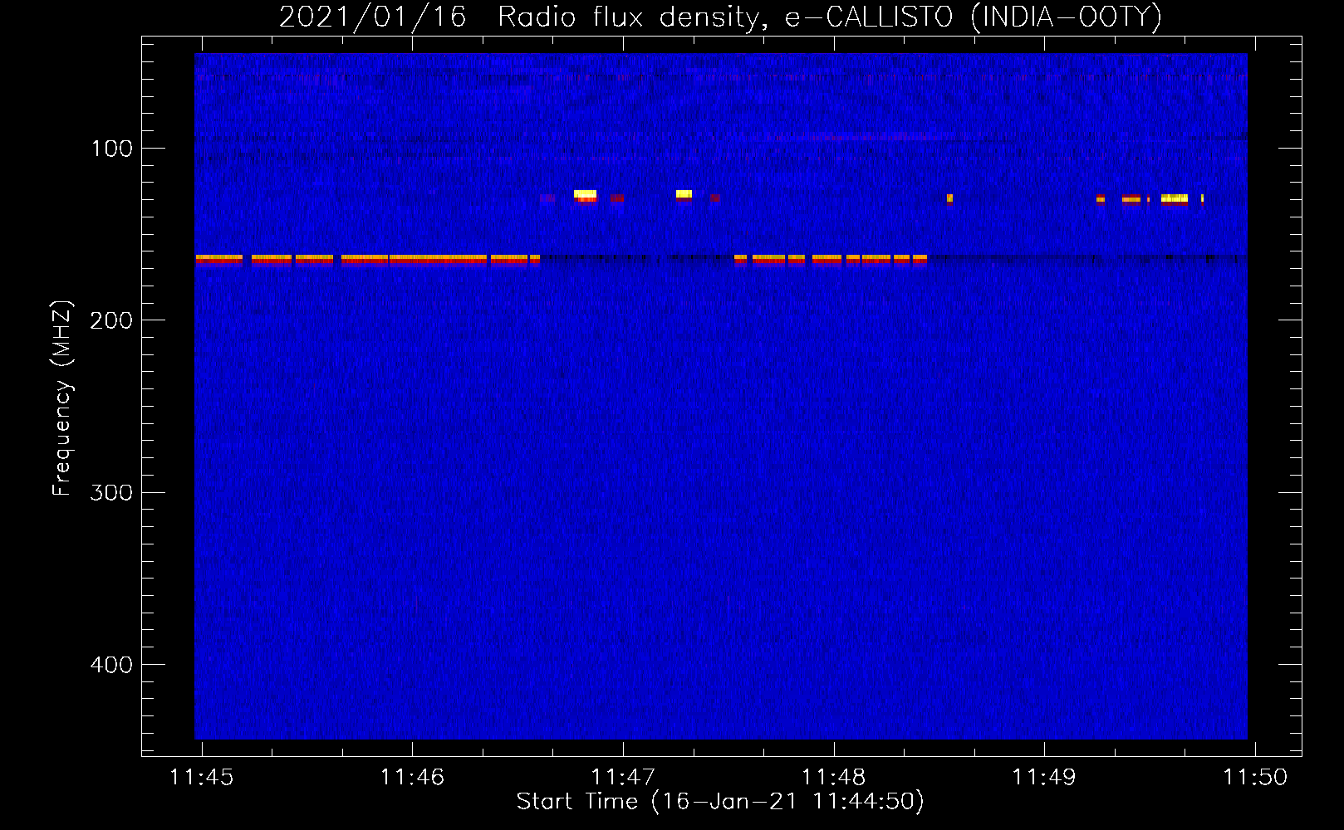Click the 11:47 time tick label
Viewport: 1344px width, 830px height.
pyautogui.click(x=623, y=778)
